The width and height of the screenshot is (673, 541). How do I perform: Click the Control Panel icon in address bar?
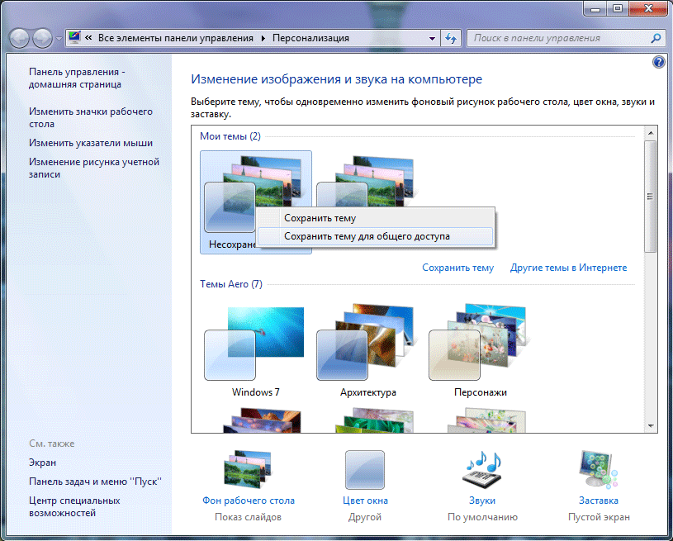(74, 37)
